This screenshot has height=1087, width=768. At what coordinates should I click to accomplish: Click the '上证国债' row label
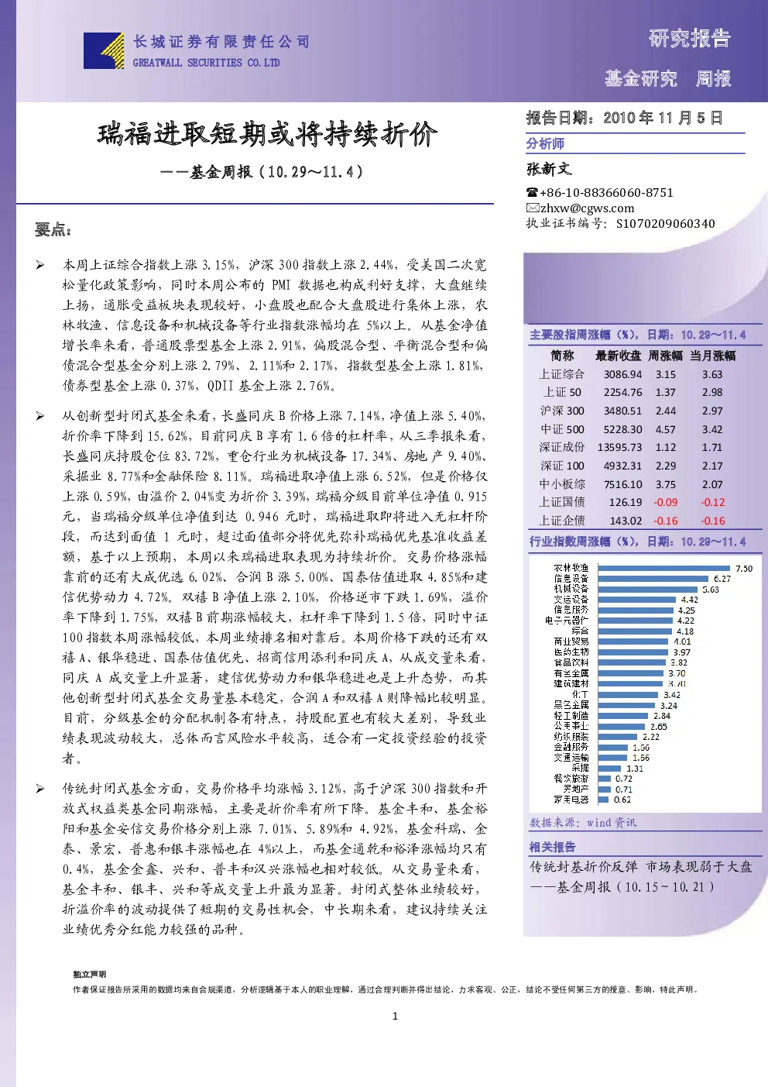[562, 502]
